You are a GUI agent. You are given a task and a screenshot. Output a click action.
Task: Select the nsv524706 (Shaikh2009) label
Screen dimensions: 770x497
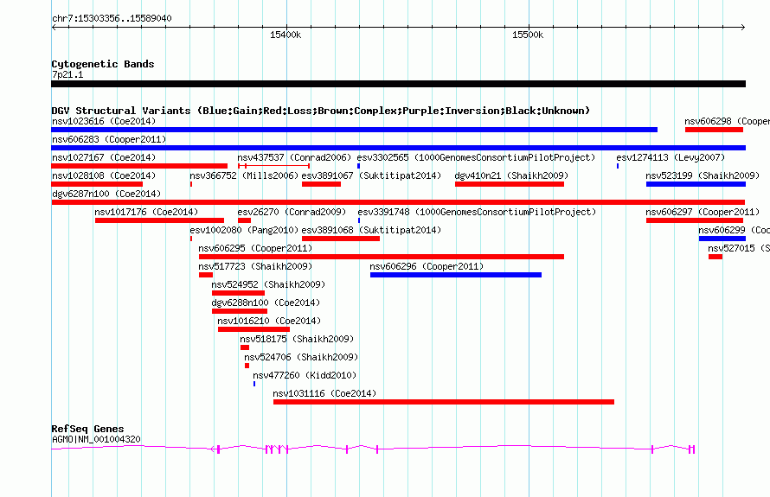click(302, 357)
